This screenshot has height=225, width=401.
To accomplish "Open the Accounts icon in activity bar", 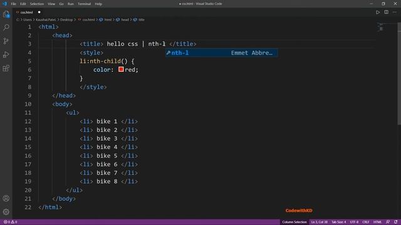I will (6, 198).
